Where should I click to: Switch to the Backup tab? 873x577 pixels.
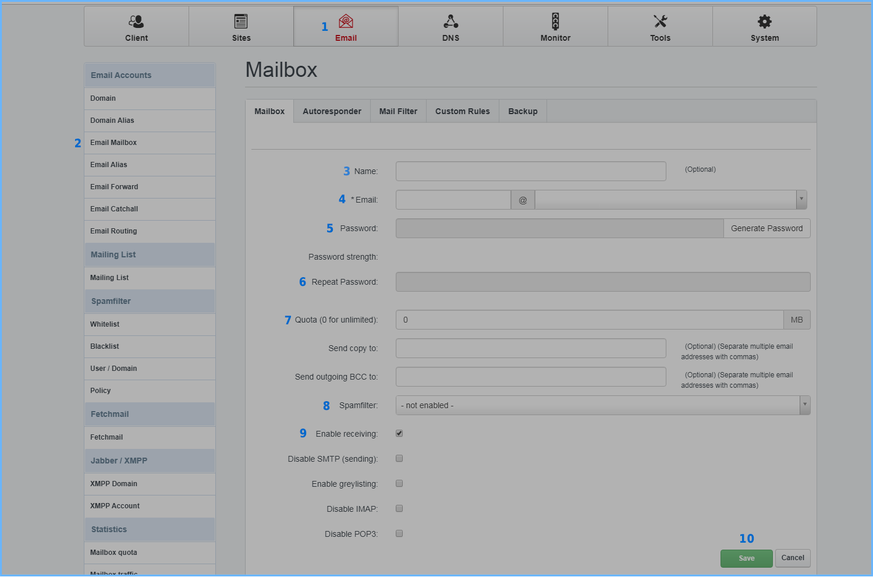tap(523, 111)
